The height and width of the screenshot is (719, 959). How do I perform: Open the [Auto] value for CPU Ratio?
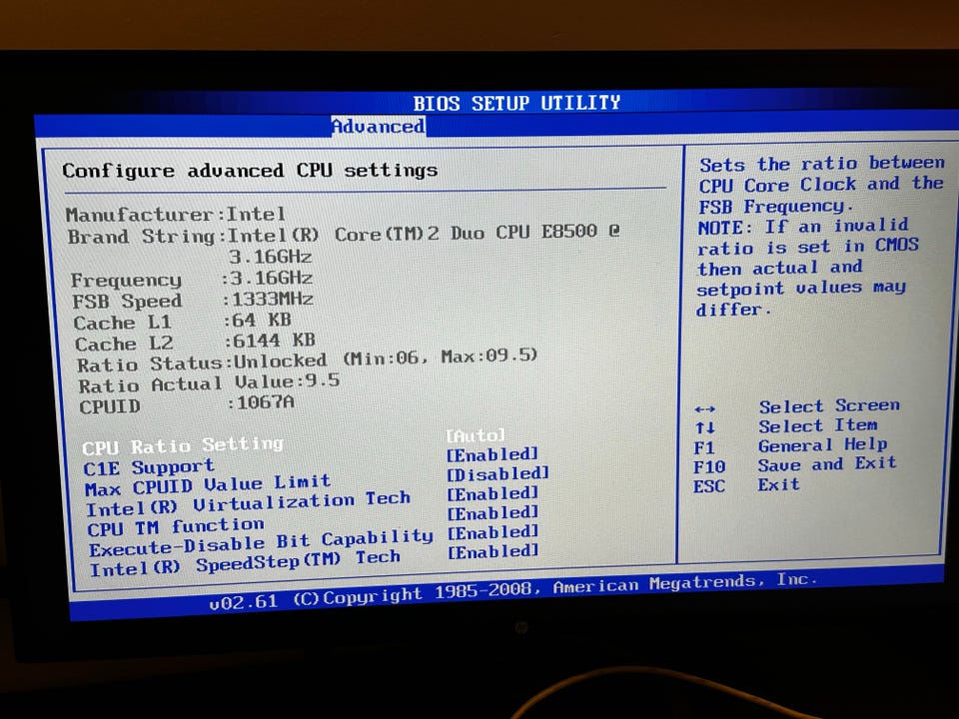coord(476,435)
